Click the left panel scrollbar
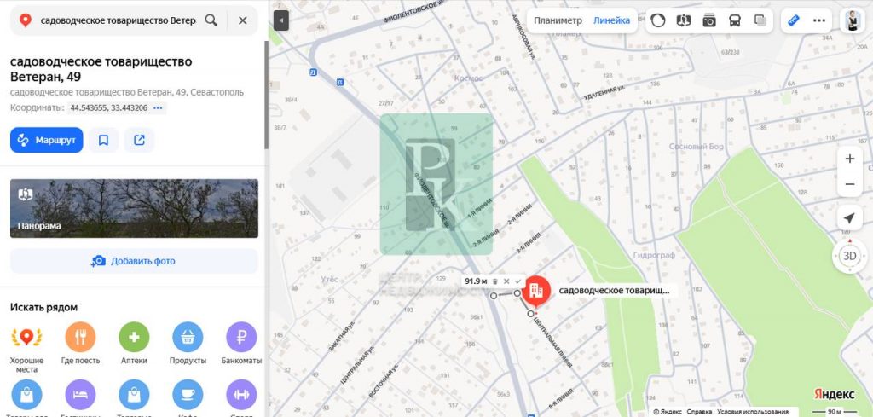Image resolution: width=873 pixels, height=417 pixels. click(x=267, y=95)
